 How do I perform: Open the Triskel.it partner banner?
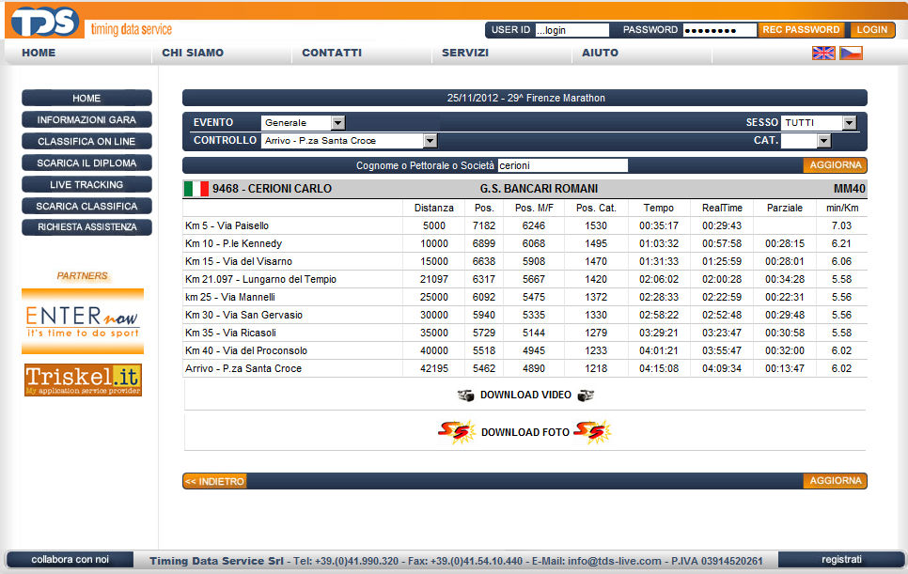point(83,380)
